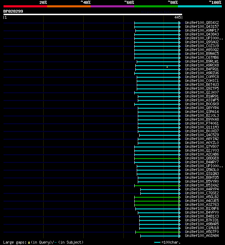Select the UniRef100_C6TMB6 label

point(202,57)
